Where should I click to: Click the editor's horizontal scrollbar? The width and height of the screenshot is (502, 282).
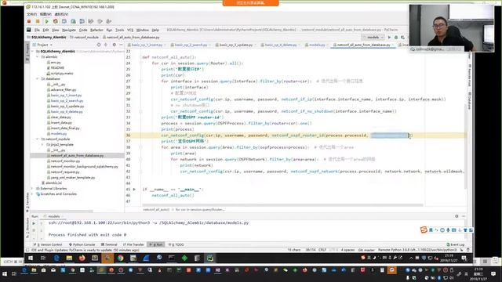point(282,205)
